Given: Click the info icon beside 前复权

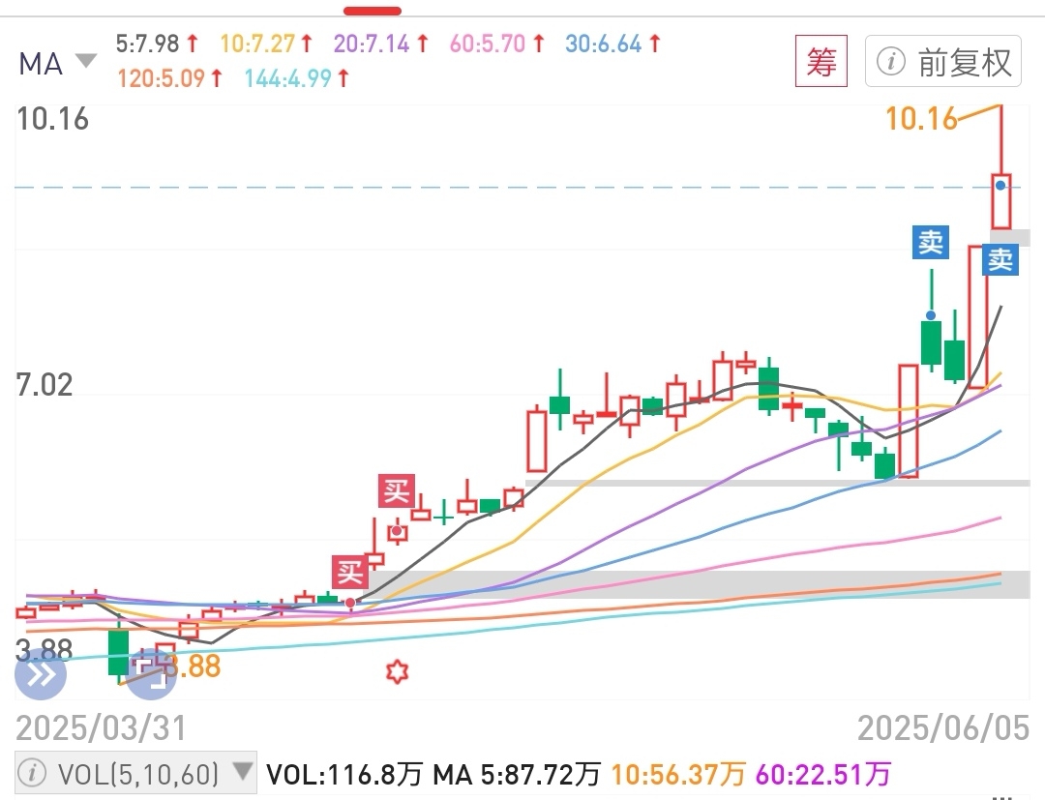Looking at the screenshot, I should click(890, 62).
